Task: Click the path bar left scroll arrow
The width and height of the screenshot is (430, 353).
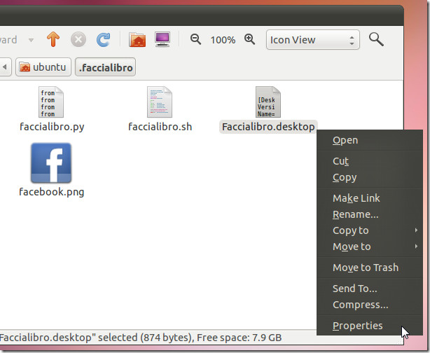Action: coord(5,67)
